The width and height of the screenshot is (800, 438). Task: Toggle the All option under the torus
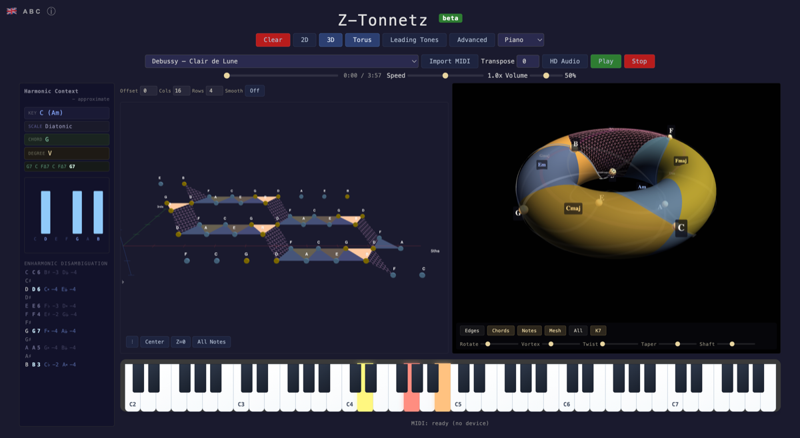(578, 331)
